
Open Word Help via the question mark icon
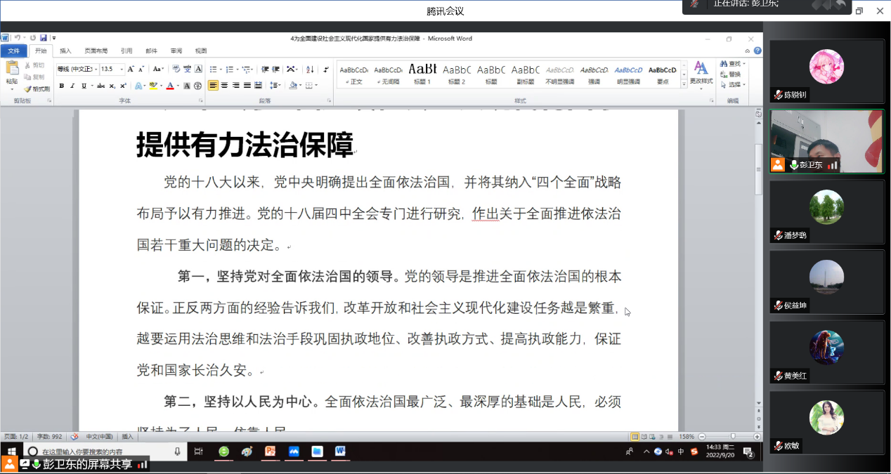coord(757,51)
